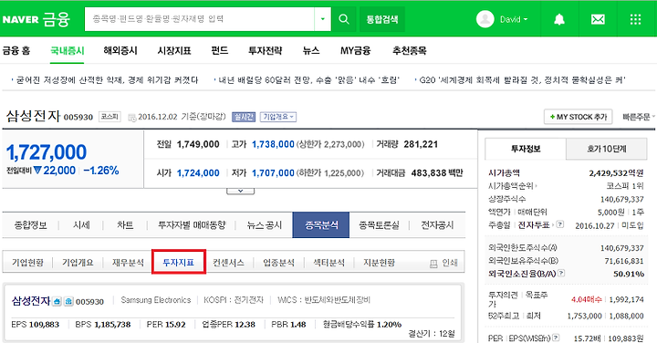The height and width of the screenshot is (343, 657).
Task: Click the print icon beside 인쇄
Action: [433, 264]
